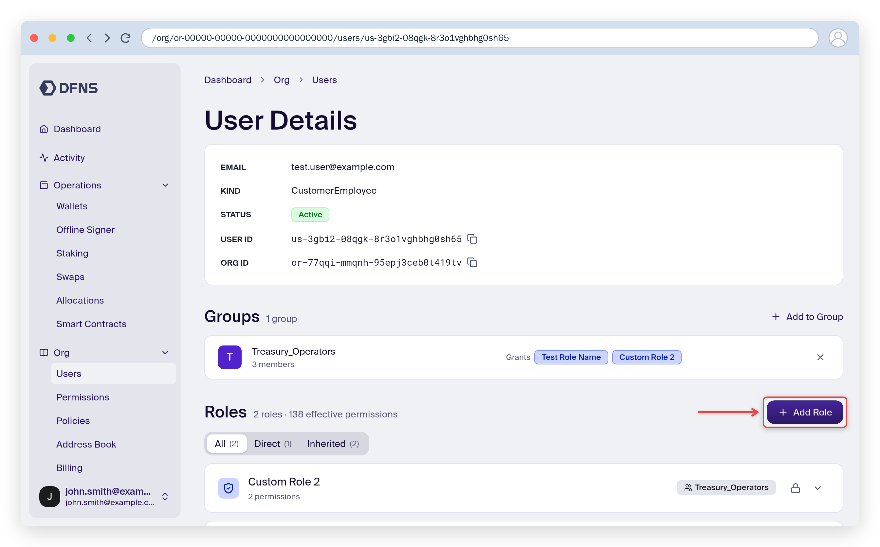Copy the Org ID value
Screen dimensions: 880x547
click(472, 262)
